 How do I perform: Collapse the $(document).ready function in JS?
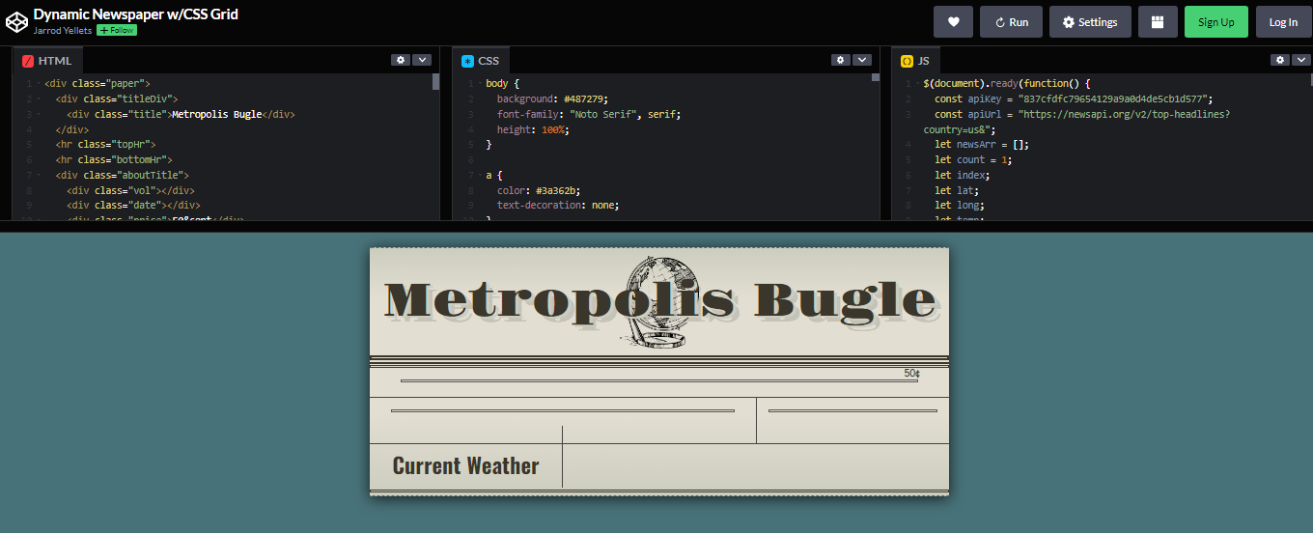pyautogui.click(x=917, y=84)
